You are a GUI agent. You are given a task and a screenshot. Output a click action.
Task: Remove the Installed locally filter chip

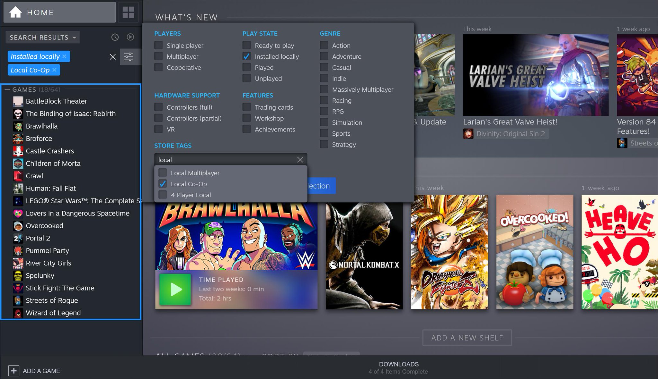pyautogui.click(x=64, y=56)
